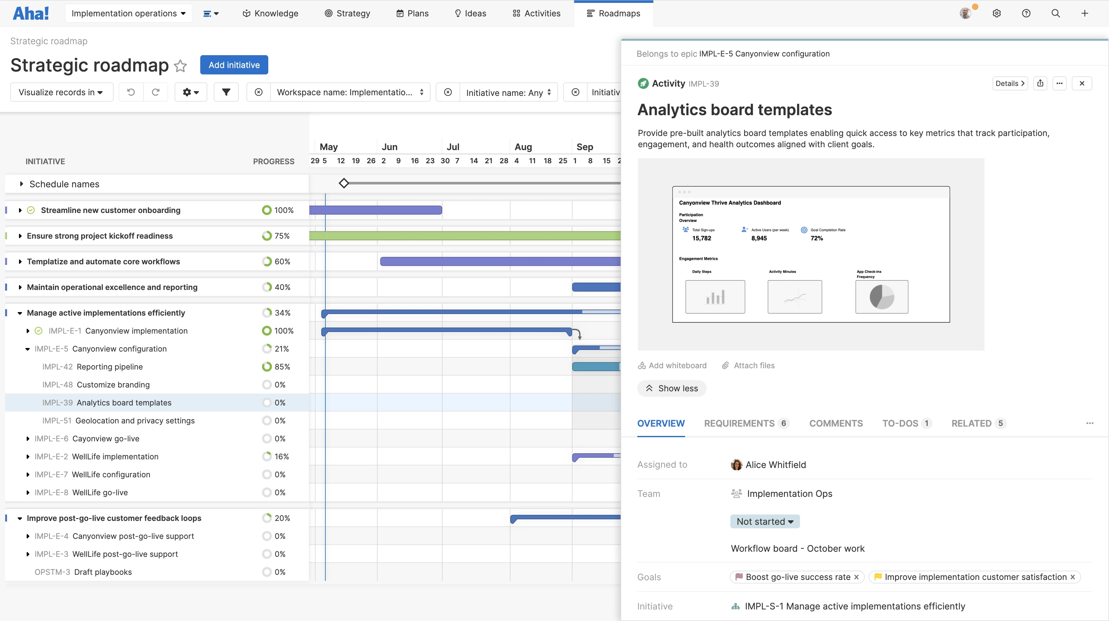The image size is (1109, 621).
Task: Open the search magnifier icon
Action: point(1056,13)
